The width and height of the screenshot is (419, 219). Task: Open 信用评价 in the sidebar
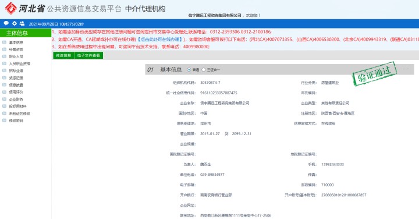16,92
